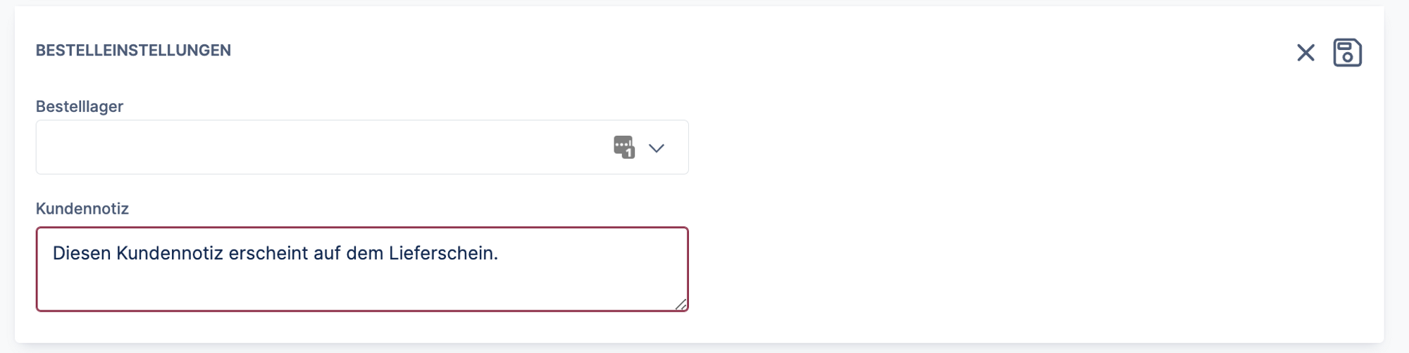Click the BESTELLEINSTELLUNGEN heading
Viewport: 1409px width, 353px height.
pyautogui.click(x=133, y=51)
